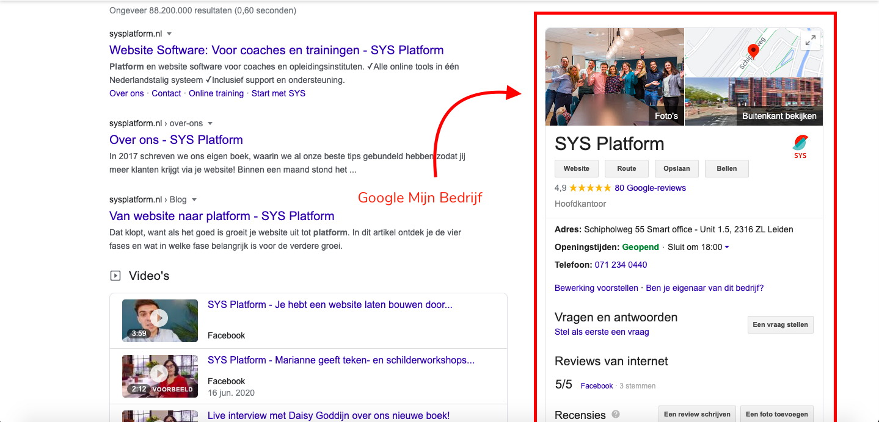
Task: Select the red pin on the map
Action: pos(753,51)
